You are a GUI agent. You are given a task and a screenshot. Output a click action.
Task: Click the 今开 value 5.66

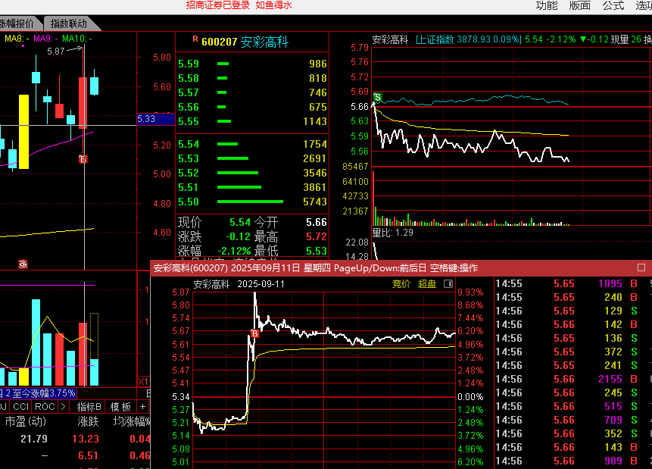click(x=317, y=222)
